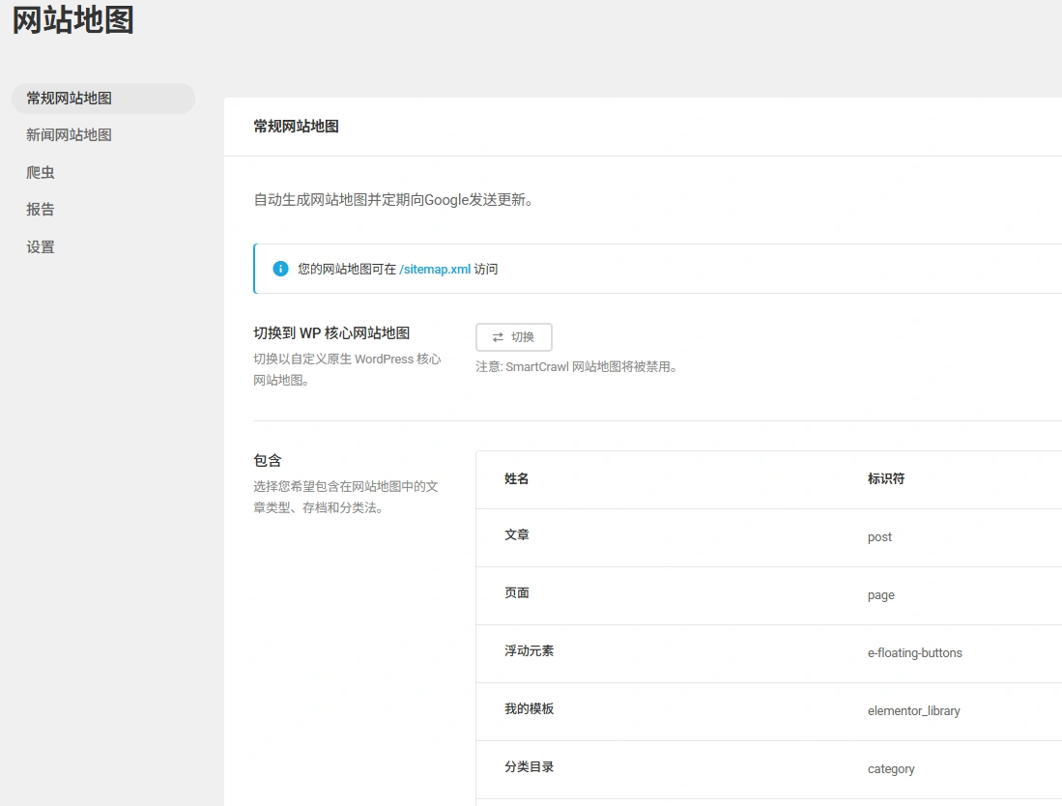The height and width of the screenshot is (806, 1062).
Task: Click the swap arrows icon inside the 切换 button
Action: 499,337
